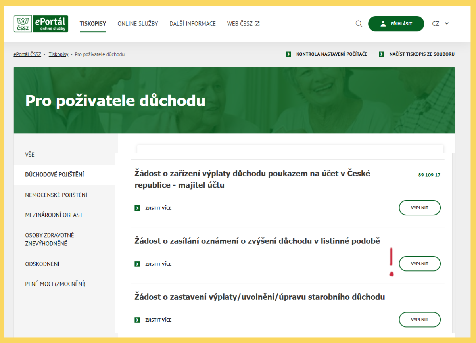This screenshot has width=476, height=343.
Task: Switch filter to NEMOCENSKÉ POJIŠTĚNÍ
Action: coord(57,195)
